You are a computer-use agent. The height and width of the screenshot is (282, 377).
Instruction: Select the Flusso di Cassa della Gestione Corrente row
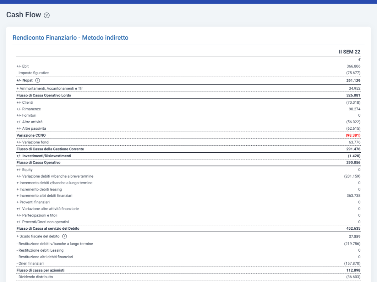click(x=188, y=149)
